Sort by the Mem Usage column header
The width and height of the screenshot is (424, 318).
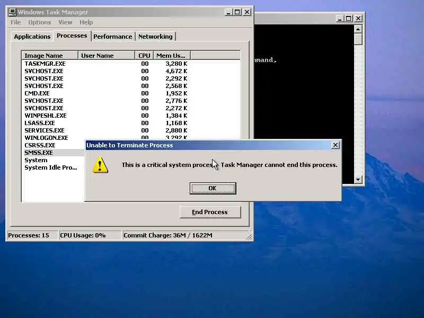click(x=172, y=56)
